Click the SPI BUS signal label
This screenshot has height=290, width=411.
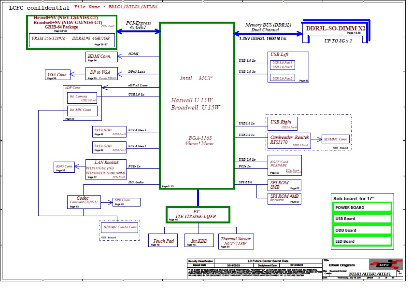245,182
